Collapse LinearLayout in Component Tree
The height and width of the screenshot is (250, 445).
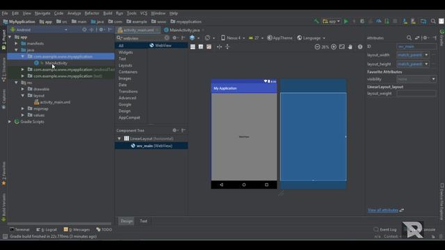point(119,139)
